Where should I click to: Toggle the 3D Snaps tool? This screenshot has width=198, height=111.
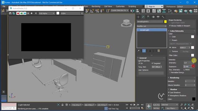[87, 11]
